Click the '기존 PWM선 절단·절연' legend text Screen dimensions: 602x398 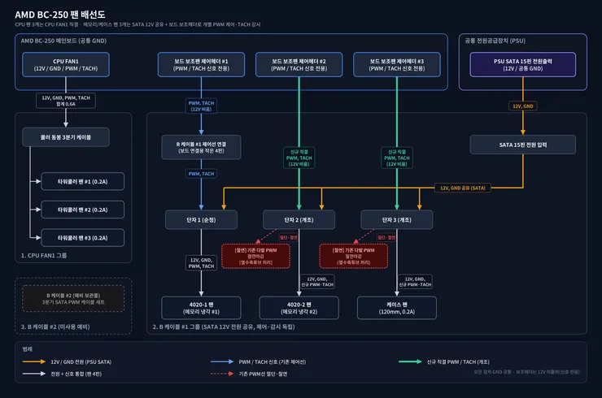click(263, 374)
